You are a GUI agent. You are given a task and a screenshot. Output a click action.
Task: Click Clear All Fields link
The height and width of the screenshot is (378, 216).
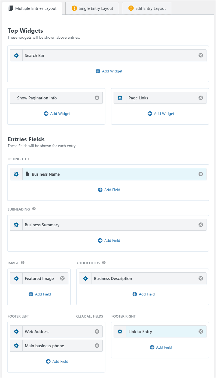90,316
